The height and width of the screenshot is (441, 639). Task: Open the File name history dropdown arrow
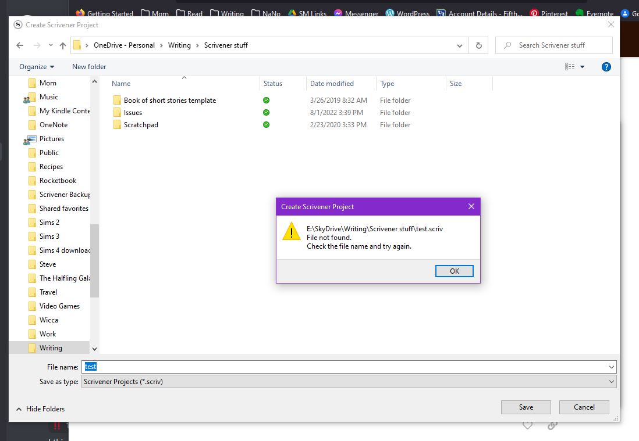611,367
